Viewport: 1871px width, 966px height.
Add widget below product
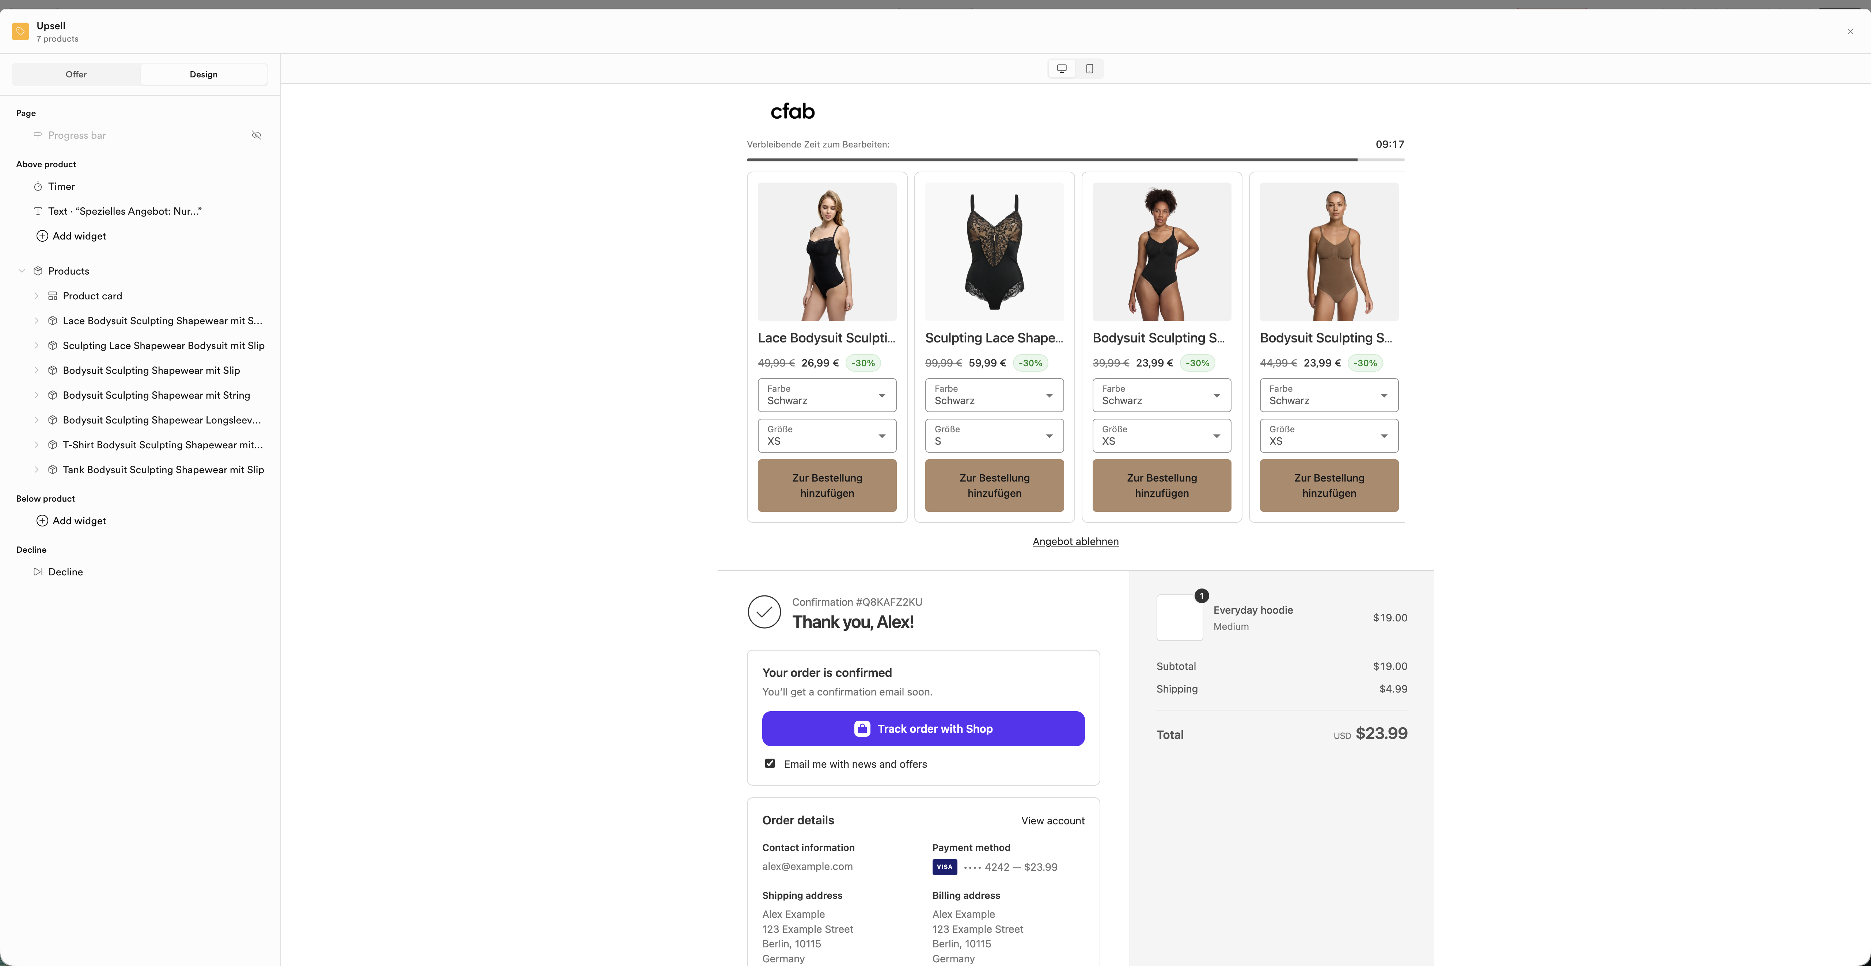tap(71, 521)
